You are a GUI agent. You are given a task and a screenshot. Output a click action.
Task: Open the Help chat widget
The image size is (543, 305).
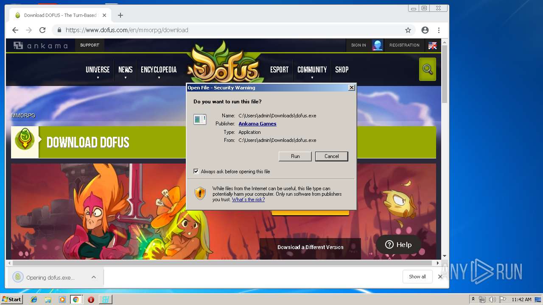tap(398, 244)
